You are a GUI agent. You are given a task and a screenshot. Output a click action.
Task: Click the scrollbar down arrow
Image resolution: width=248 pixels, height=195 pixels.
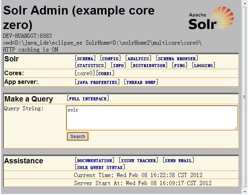(245, 192)
